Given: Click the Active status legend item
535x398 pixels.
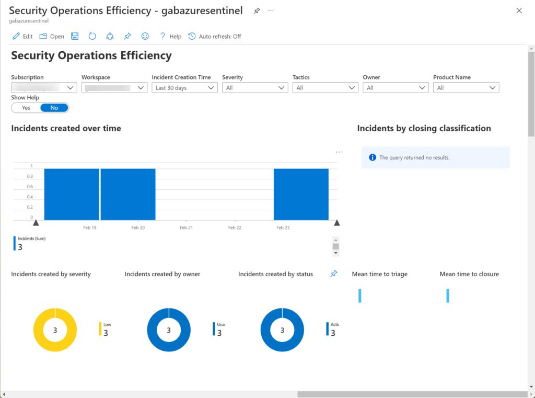Looking at the screenshot, I should [x=333, y=329].
